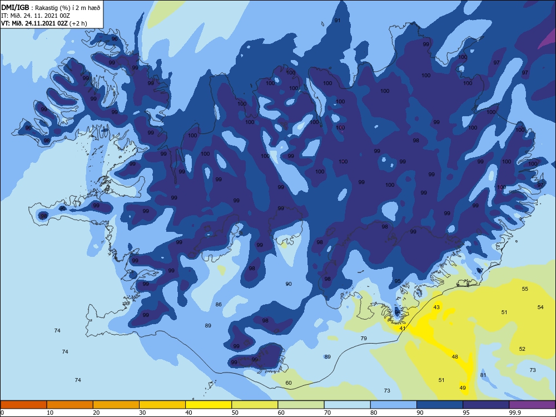
Task: Click the humidity value '60' near the south coast
Action: 289,383
